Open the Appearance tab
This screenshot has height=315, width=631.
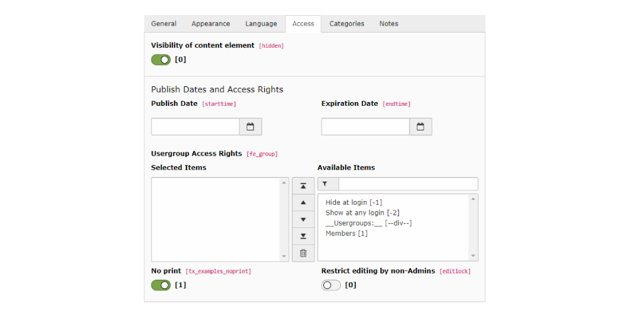click(x=211, y=24)
